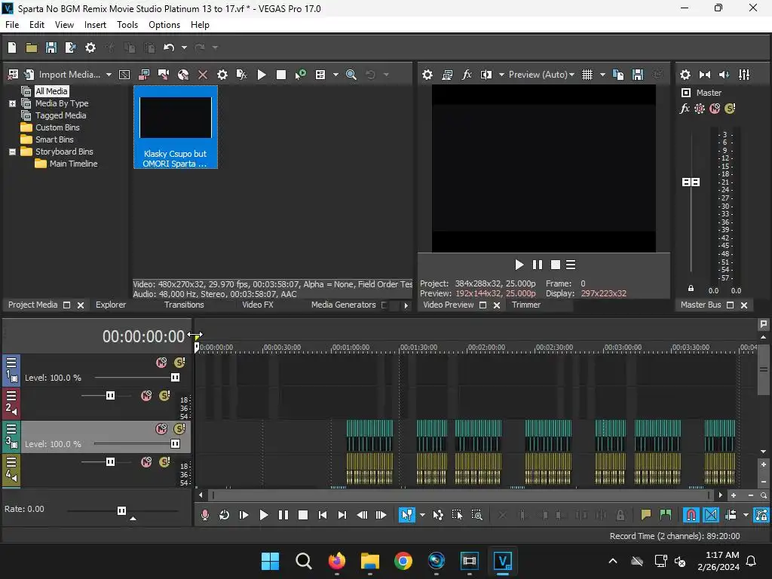The image size is (772, 579).
Task: Toggle the preview Overlays grid icon
Action: (587, 75)
